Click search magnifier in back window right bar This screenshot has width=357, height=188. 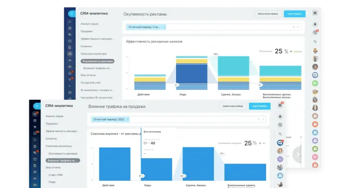(x=315, y=41)
